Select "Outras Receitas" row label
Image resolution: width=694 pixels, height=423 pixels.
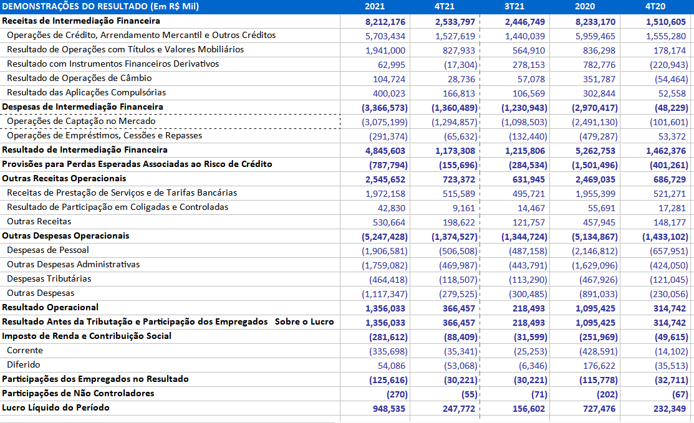[x=39, y=221]
